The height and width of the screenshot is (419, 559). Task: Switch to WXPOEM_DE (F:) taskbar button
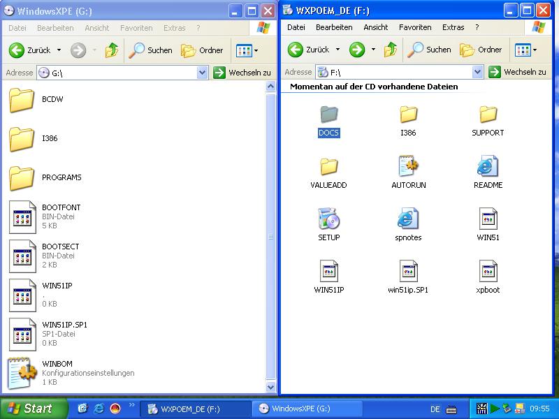[x=196, y=409]
